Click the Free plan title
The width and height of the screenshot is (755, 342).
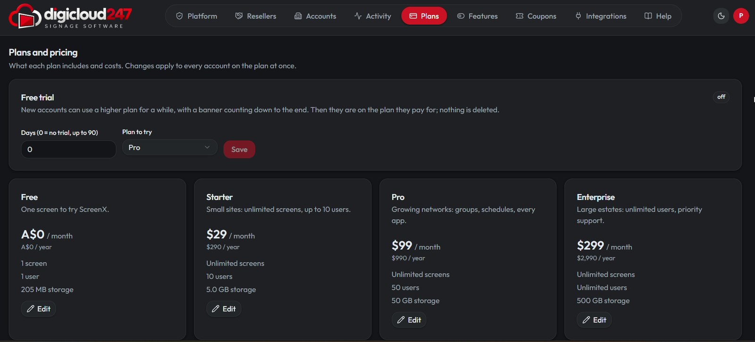point(29,197)
